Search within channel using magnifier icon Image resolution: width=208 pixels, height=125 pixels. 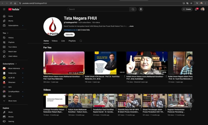click(x=81, y=41)
